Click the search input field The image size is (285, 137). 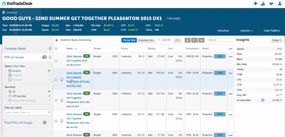(x=219, y=40)
